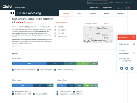Viewport: 137px width, 103px height.
Task: Click Leave a Review link
Action: tap(116, 2)
